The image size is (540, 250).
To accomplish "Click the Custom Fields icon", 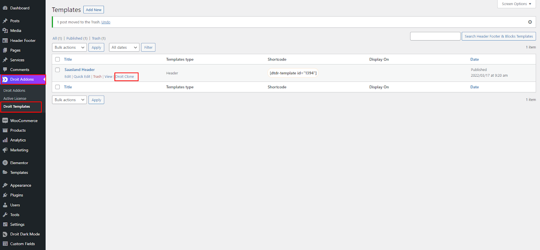I will (x=5, y=244).
